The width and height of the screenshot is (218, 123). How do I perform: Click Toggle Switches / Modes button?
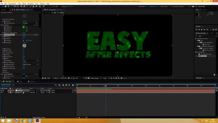(38, 118)
